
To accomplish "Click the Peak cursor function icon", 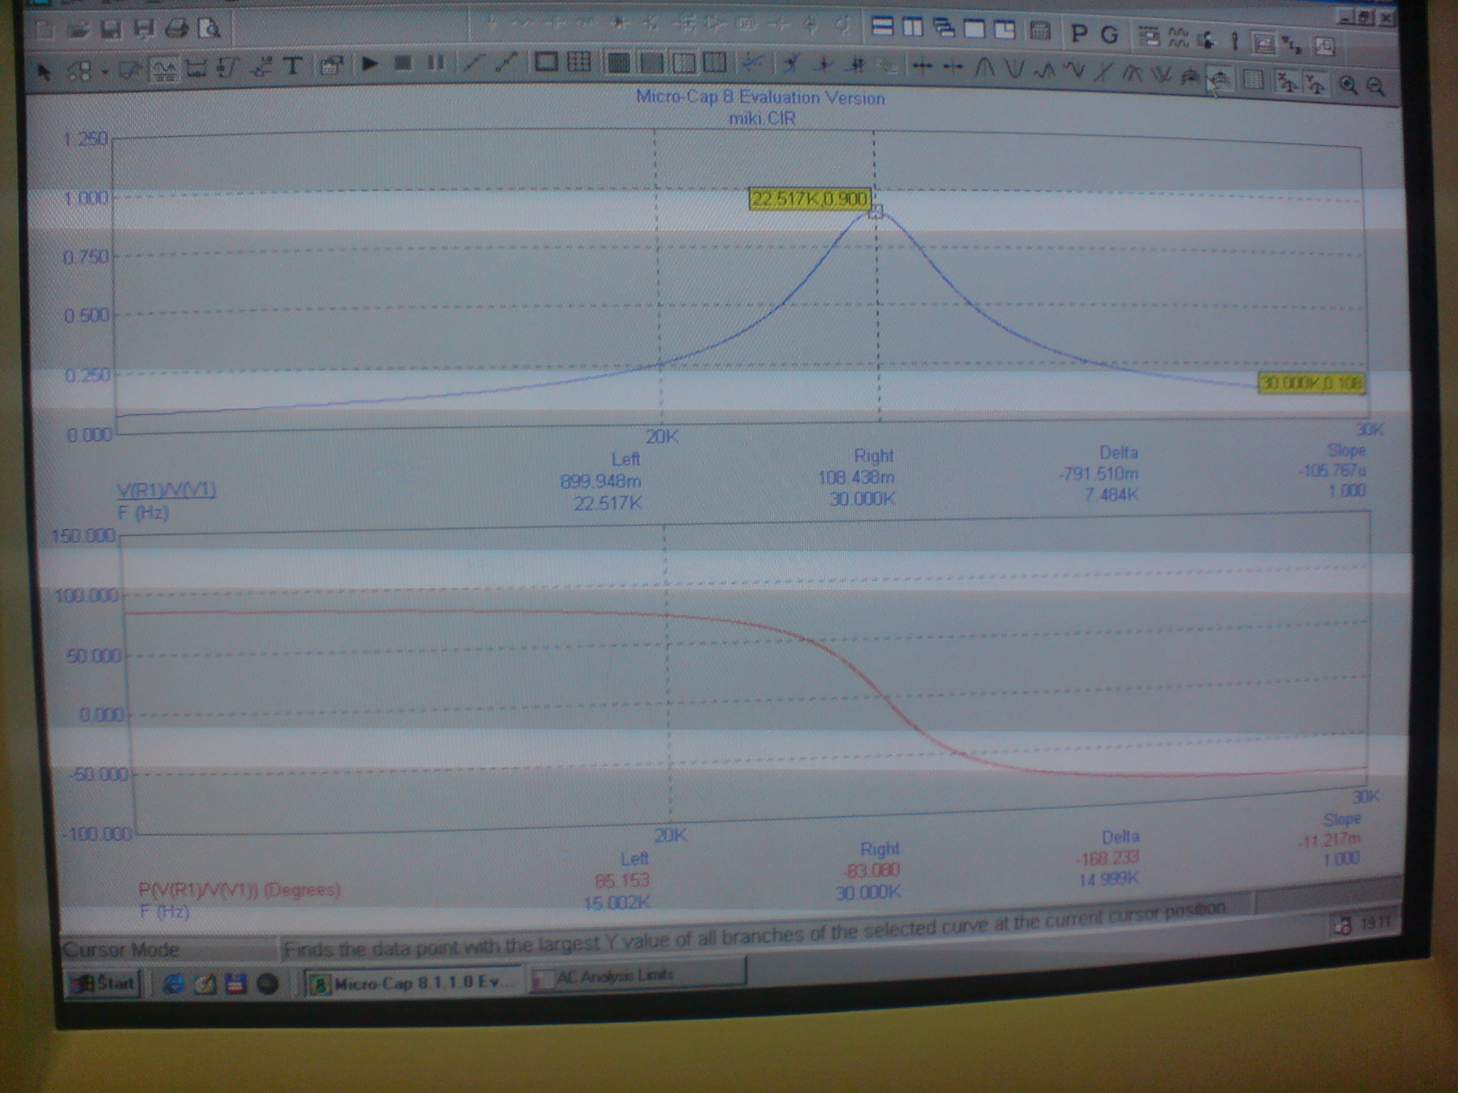I will coord(985,68).
